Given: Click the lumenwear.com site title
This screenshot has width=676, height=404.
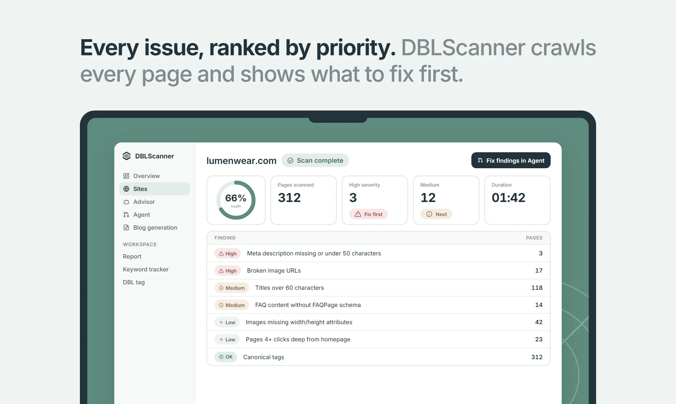Looking at the screenshot, I should point(241,161).
